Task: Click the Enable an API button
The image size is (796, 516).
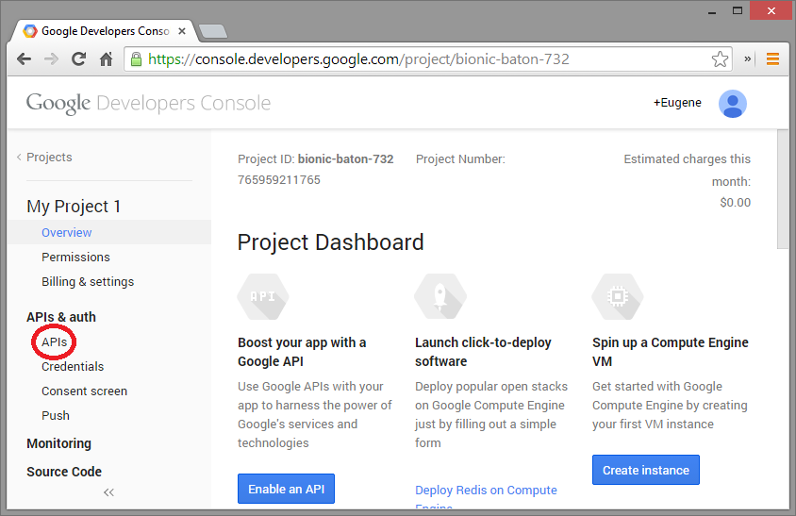Action: (x=287, y=489)
